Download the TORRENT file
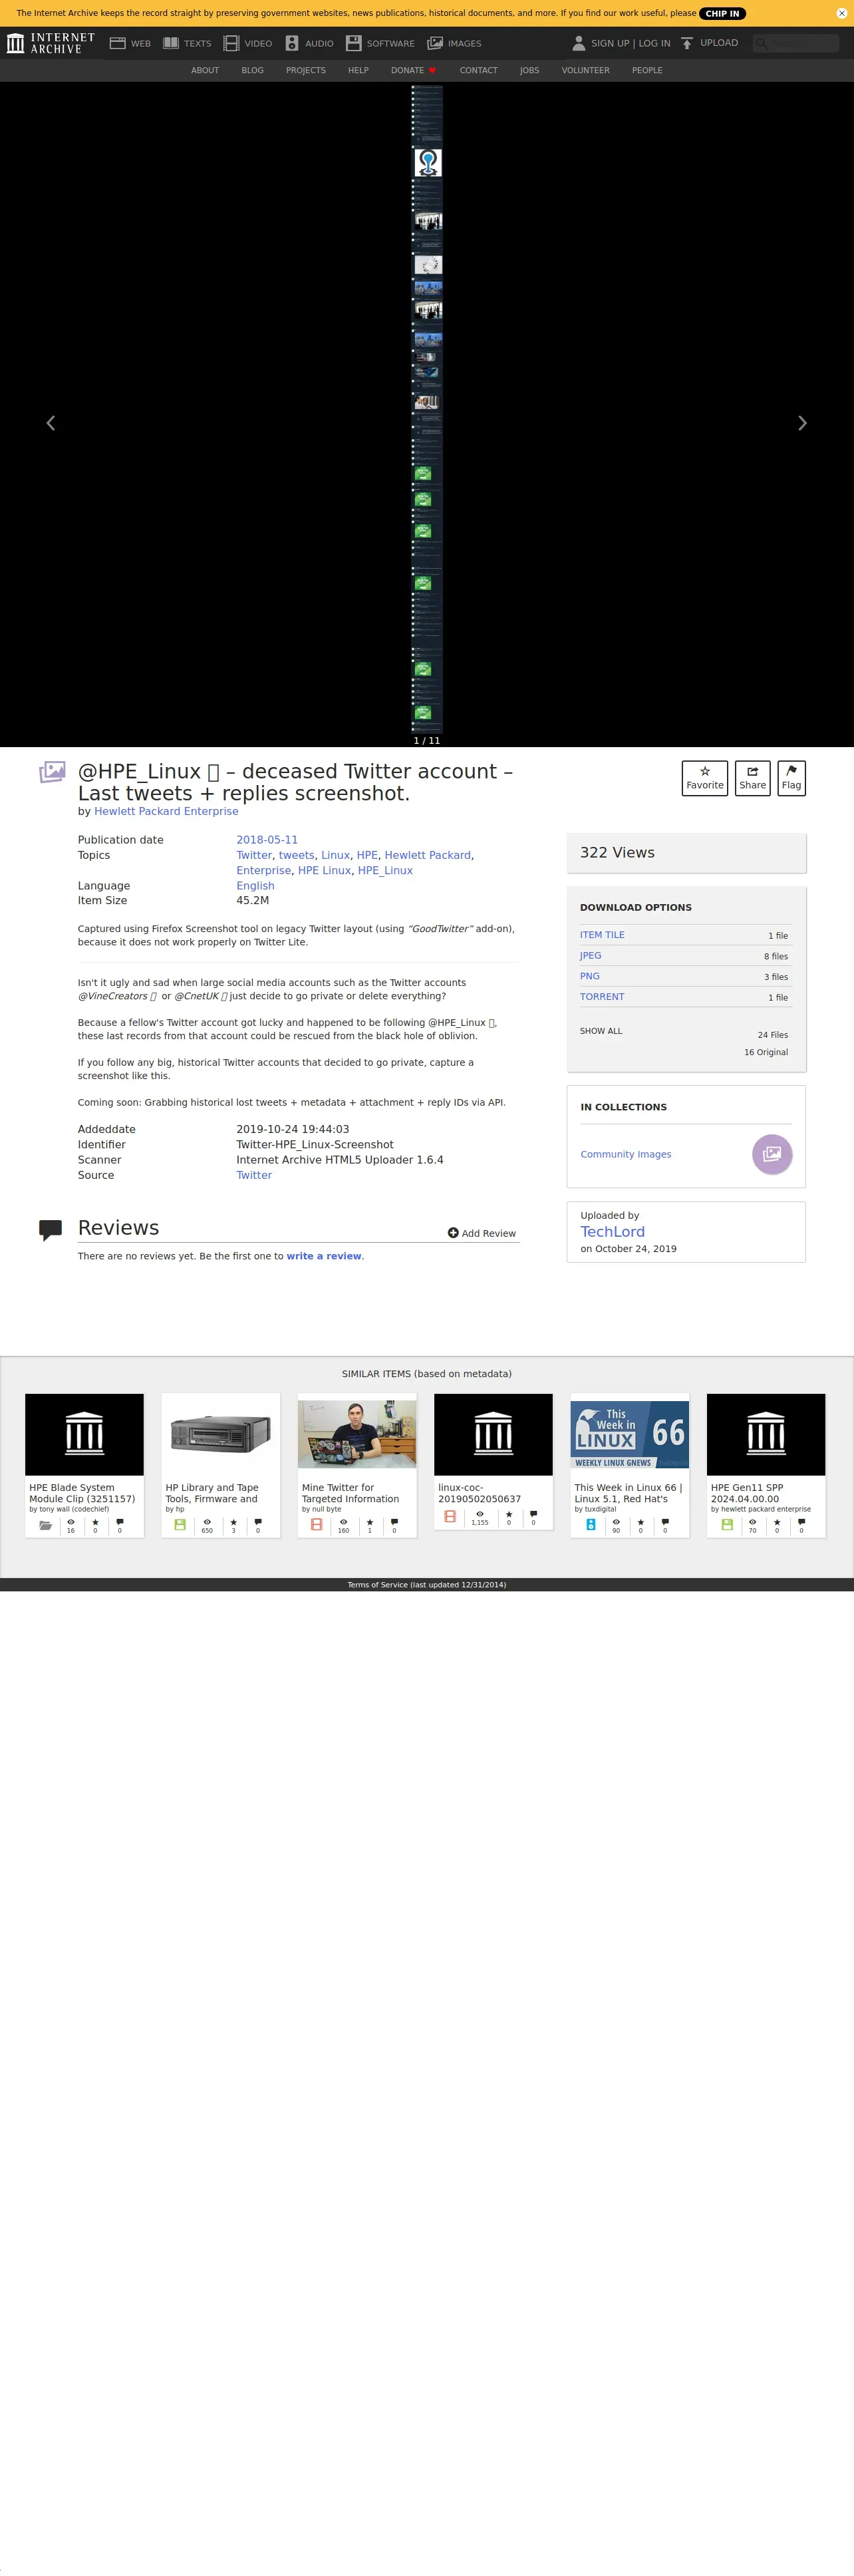This screenshot has height=2576, width=854. (x=602, y=997)
